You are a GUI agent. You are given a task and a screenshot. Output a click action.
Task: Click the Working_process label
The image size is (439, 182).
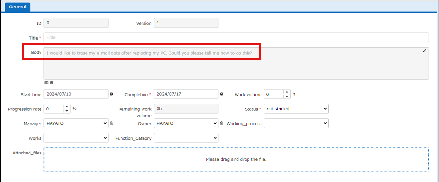pos(244,124)
